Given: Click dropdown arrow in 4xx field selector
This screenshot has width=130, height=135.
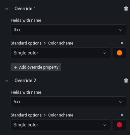Looking at the screenshot, I should 120,30.
